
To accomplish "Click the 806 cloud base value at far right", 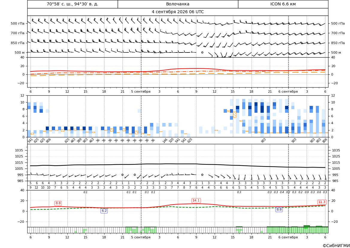I will tap(325, 140).
